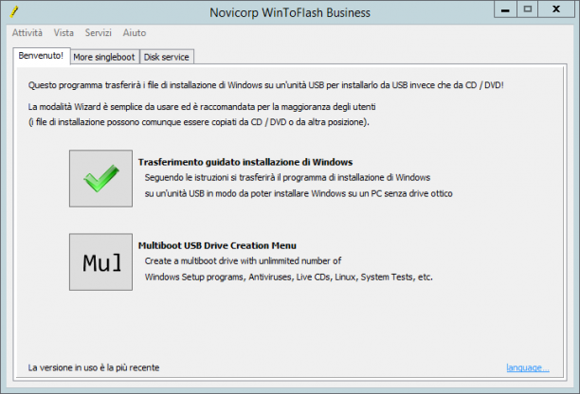The image size is (580, 394).
Task: Select the Benvenuto! tab
Action: (41, 56)
